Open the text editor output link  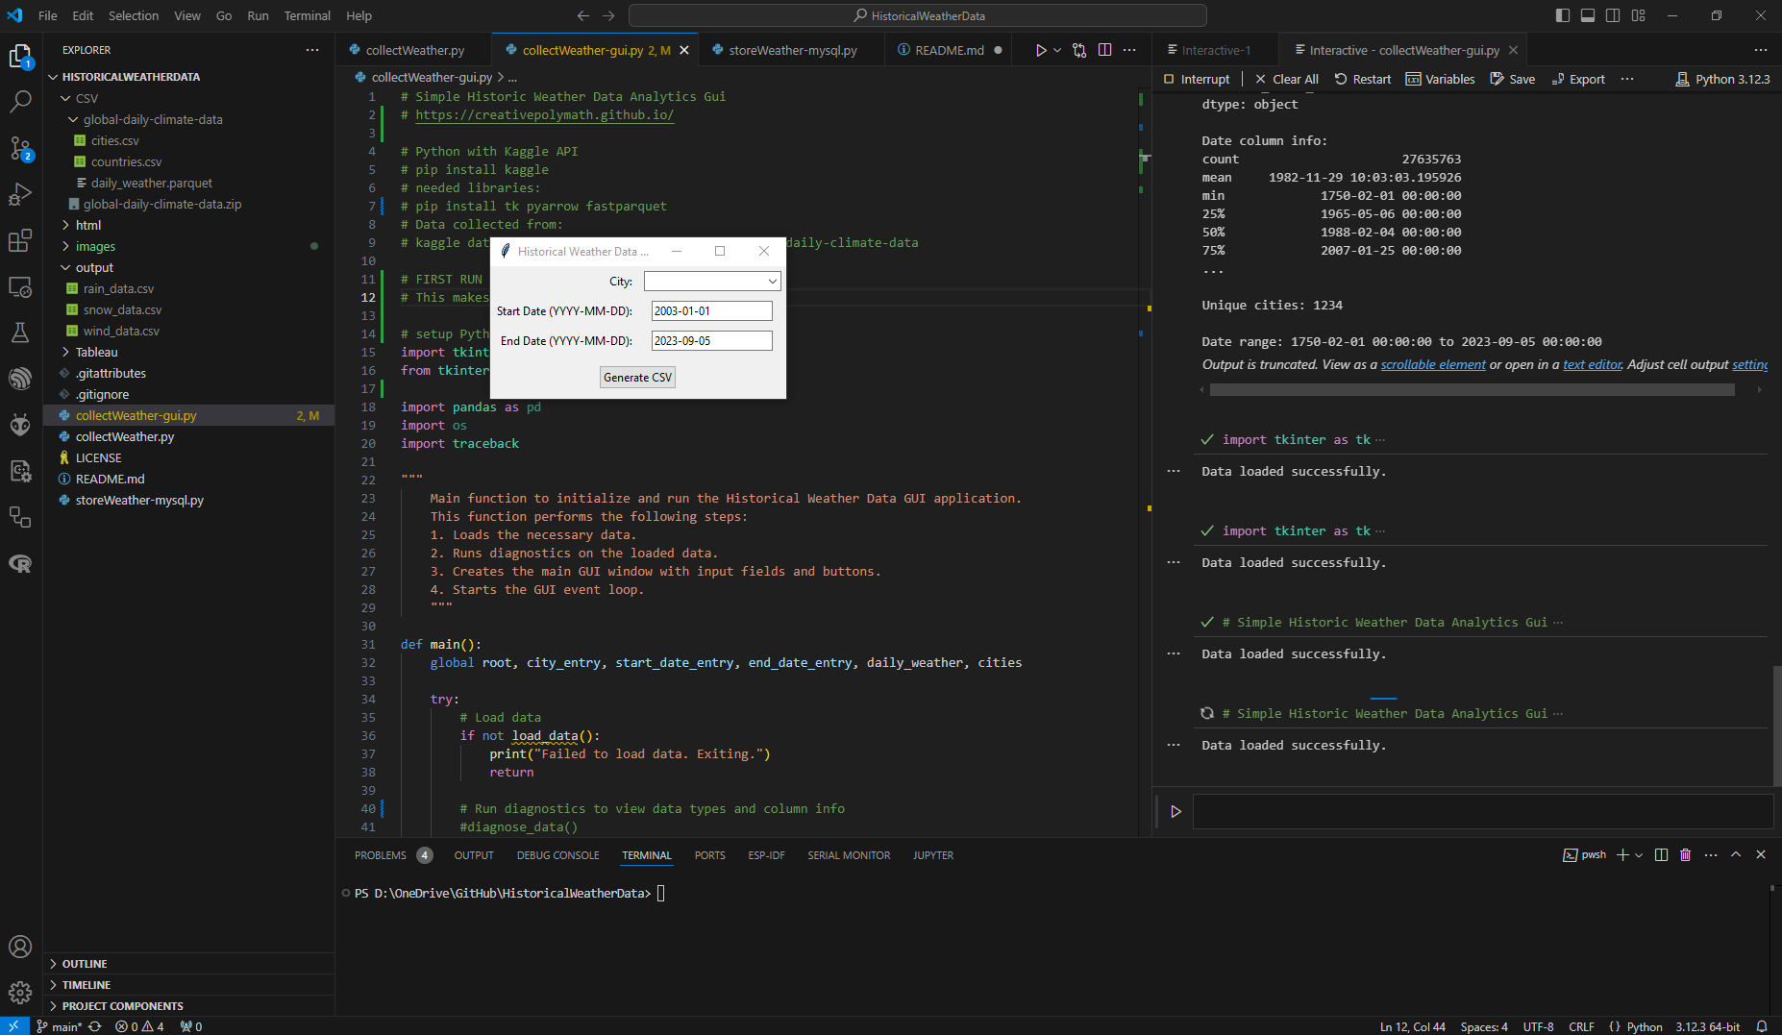tap(1593, 364)
